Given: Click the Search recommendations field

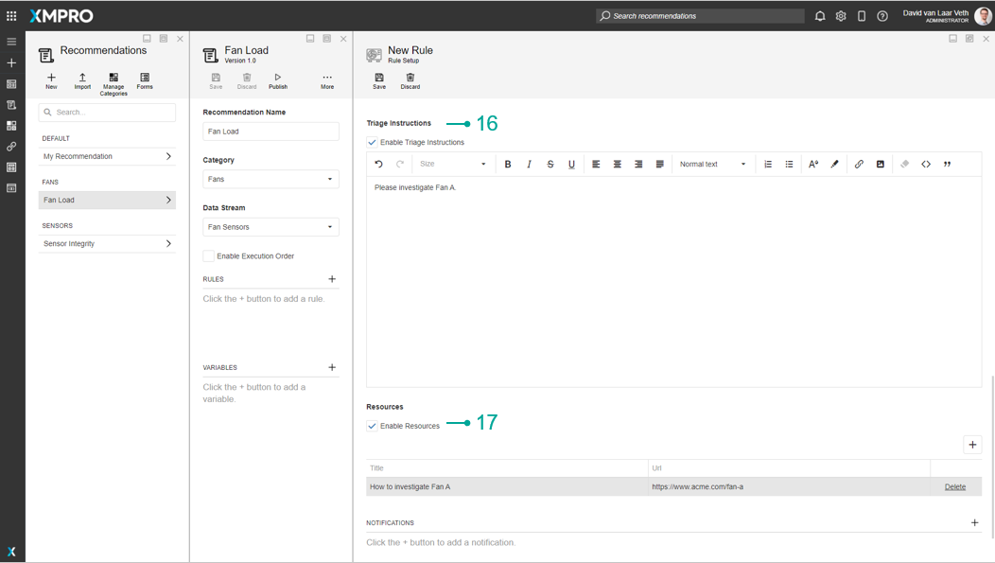Looking at the screenshot, I should tap(705, 16).
